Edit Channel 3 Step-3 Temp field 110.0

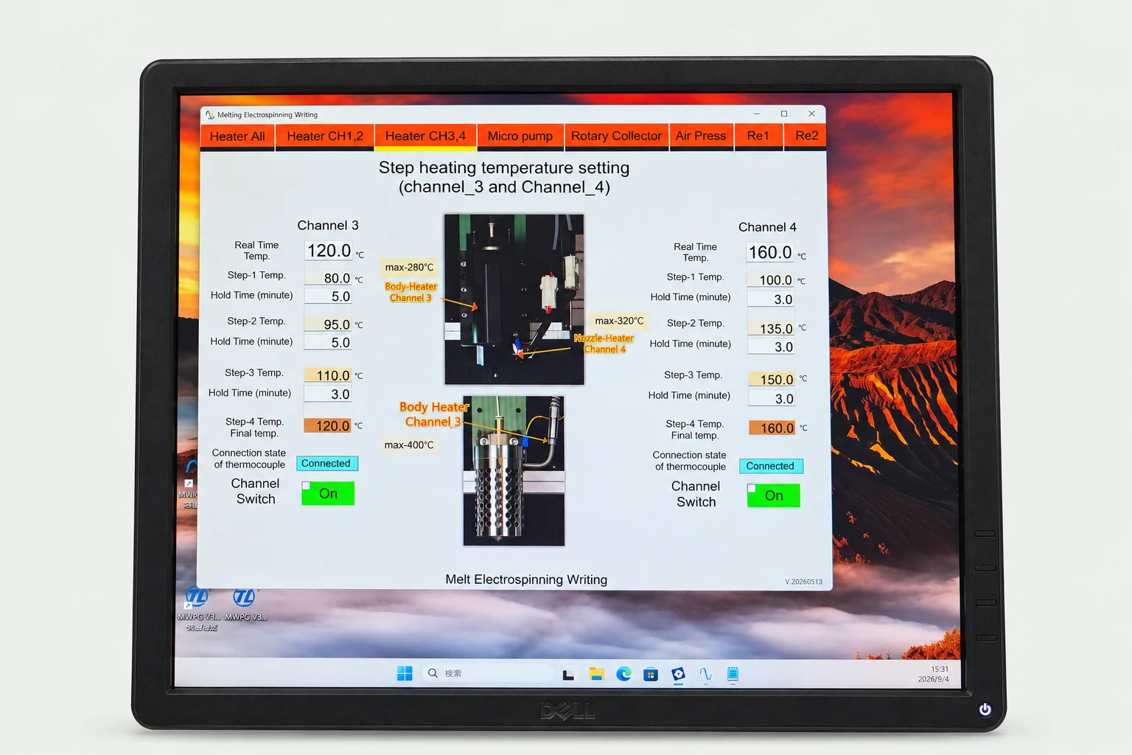tap(328, 375)
